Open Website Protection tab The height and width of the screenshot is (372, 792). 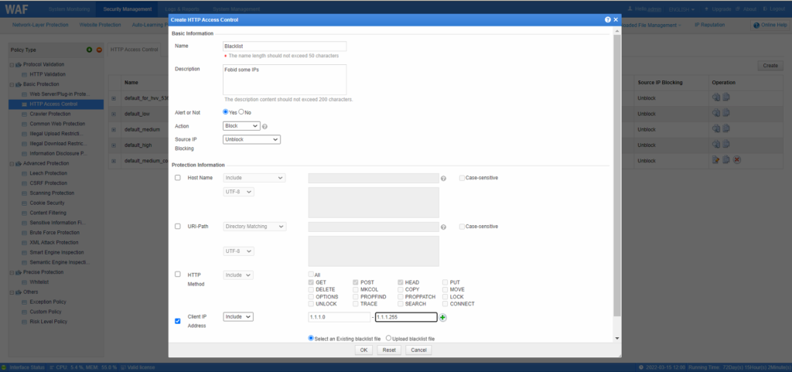point(100,25)
